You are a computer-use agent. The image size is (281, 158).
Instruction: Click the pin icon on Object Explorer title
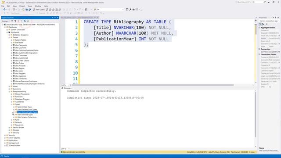[x=55, y=18]
